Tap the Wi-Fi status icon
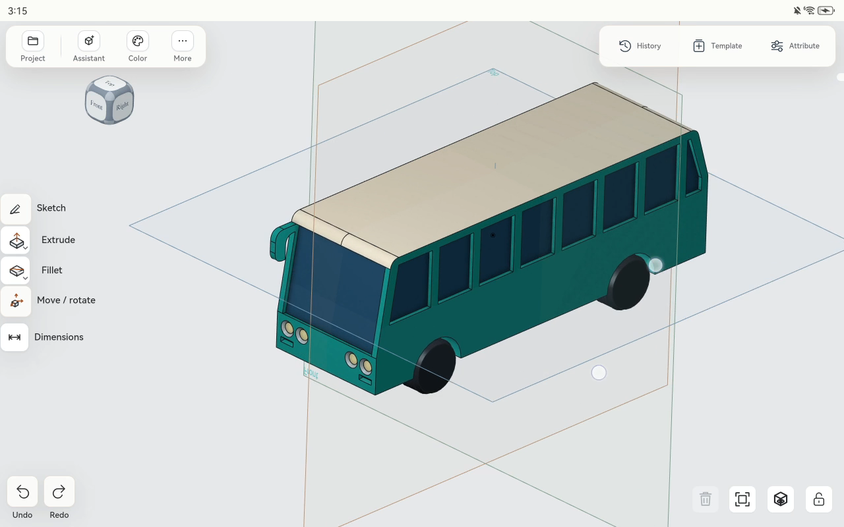Viewport: 844px width, 527px height. tap(809, 11)
